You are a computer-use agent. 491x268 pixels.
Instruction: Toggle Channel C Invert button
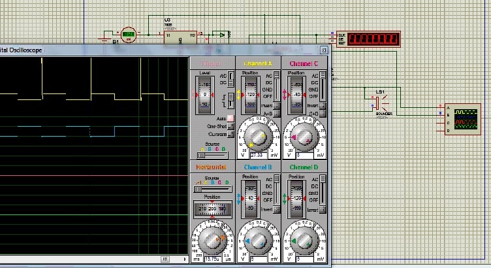click(x=323, y=106)
